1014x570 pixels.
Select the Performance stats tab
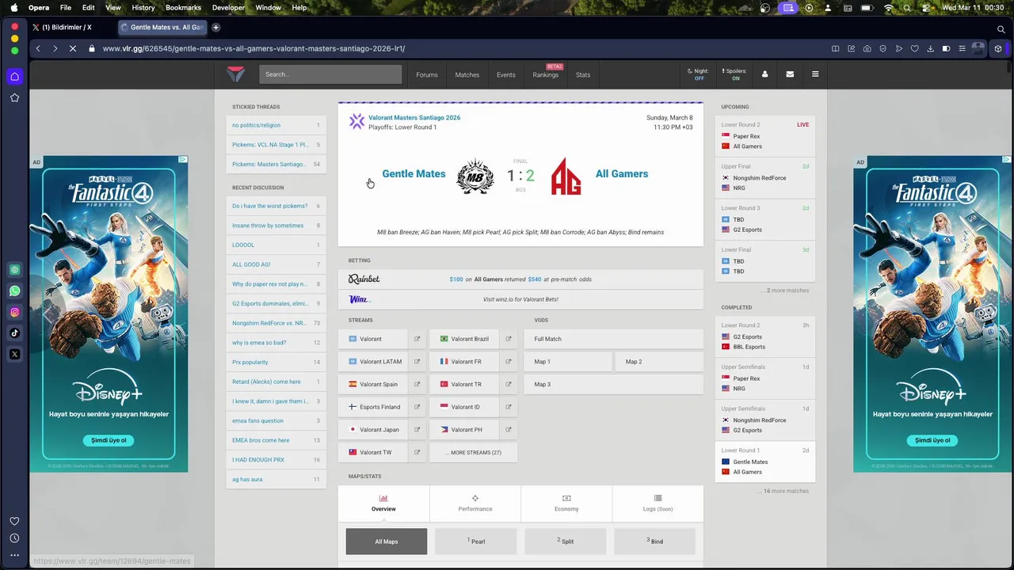pos(475,503)
